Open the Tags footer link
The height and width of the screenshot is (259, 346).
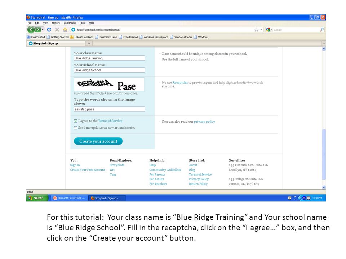pos(113,174)
